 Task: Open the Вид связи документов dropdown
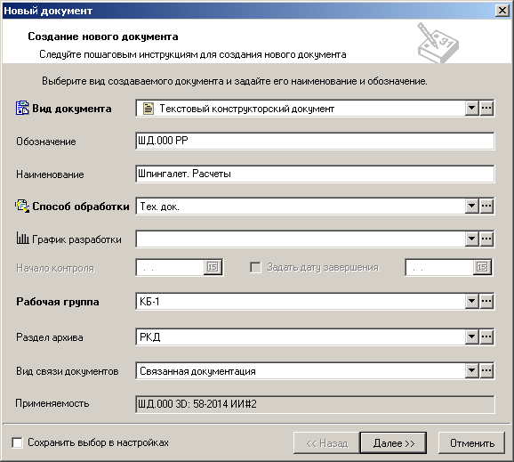tap(471, 371)
